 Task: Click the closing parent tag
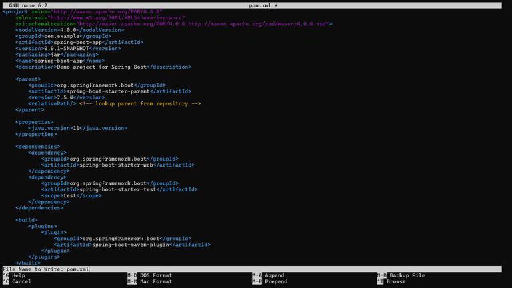(x=30, y=110)
